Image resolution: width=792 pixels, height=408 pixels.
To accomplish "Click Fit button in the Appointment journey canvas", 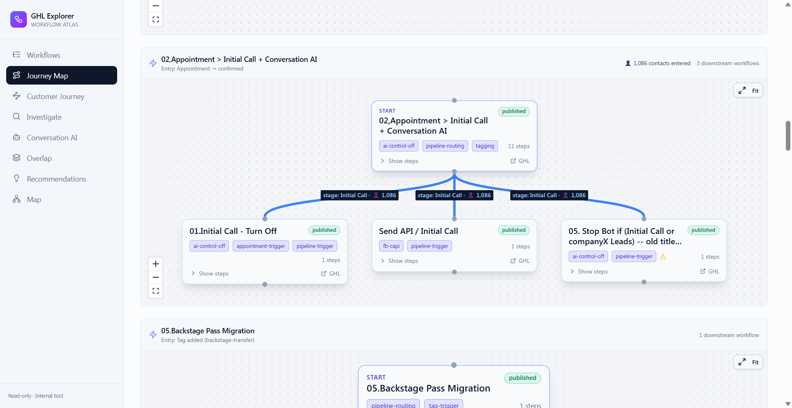I will point(748,91).
